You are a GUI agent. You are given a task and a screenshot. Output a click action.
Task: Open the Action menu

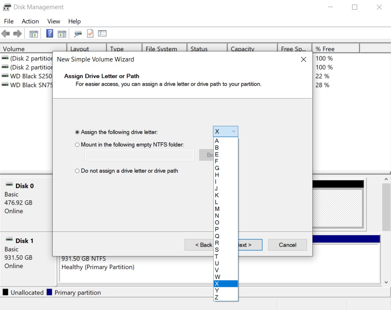click(30, 21)
